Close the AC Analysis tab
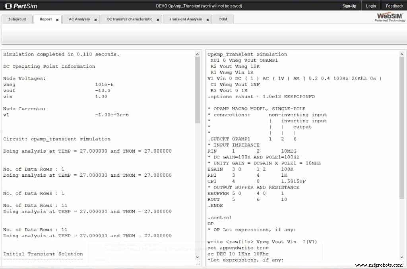This screenshot has width=407, height=269. pyautogui.click(x=95, y=19)
